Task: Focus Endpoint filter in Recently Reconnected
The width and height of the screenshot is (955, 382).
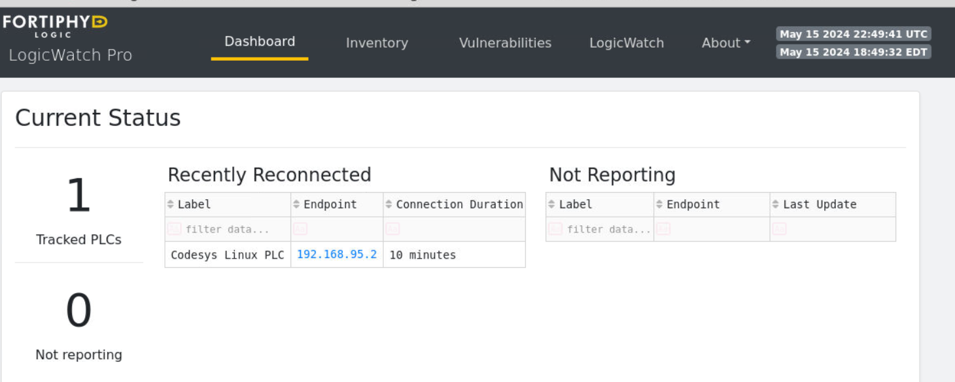Action: click(x=337, y=229)
